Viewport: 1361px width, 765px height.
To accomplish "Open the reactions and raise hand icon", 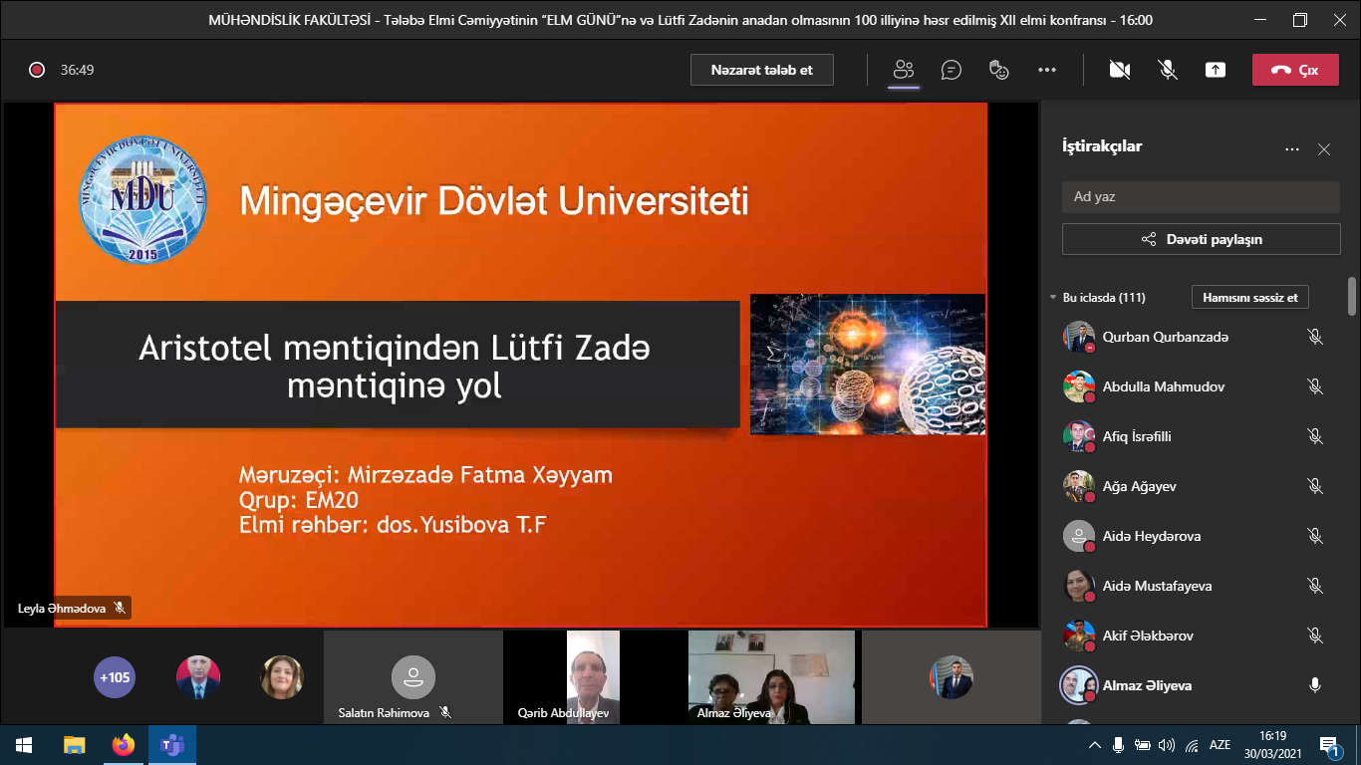I will click(998, 70).
